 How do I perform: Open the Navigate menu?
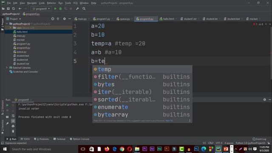(x=32, y=3)
